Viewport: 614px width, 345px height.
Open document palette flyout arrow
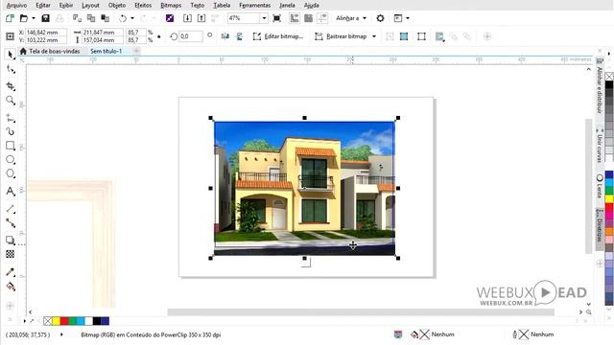click(x=25, y=321)
